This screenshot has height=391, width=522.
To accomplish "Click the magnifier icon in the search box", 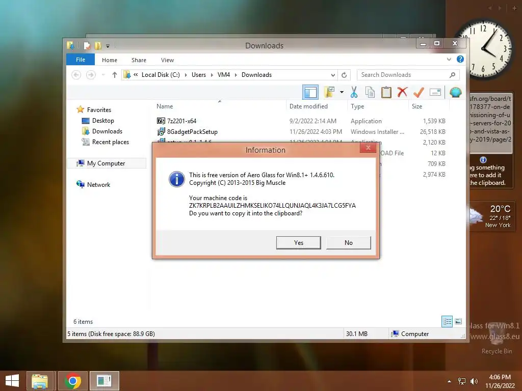I will point(452,75).
